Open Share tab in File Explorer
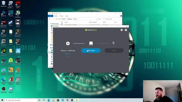 pos(61,16)
